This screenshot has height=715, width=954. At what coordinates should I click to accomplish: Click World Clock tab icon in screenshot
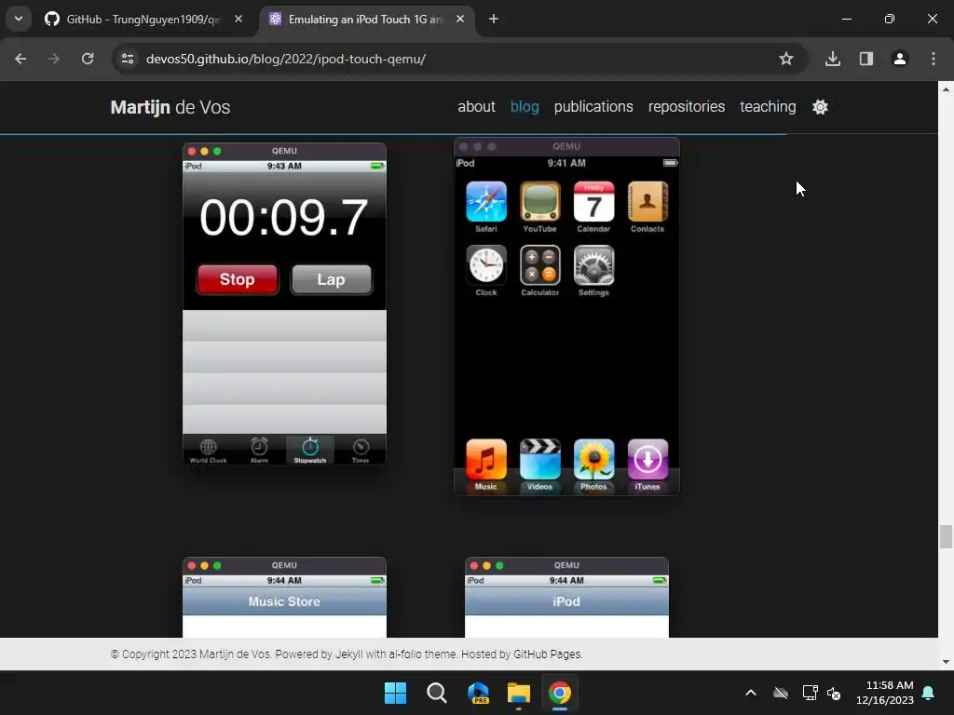click(208, 451)
